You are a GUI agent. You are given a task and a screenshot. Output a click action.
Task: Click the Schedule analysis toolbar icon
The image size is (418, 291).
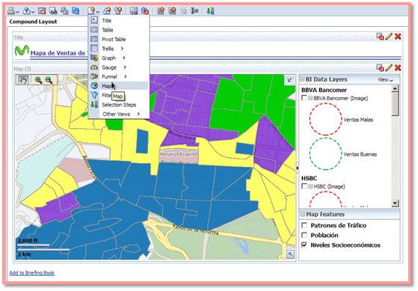42,11
